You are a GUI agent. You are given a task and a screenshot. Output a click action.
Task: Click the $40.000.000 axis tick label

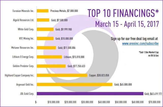[104, 102]
